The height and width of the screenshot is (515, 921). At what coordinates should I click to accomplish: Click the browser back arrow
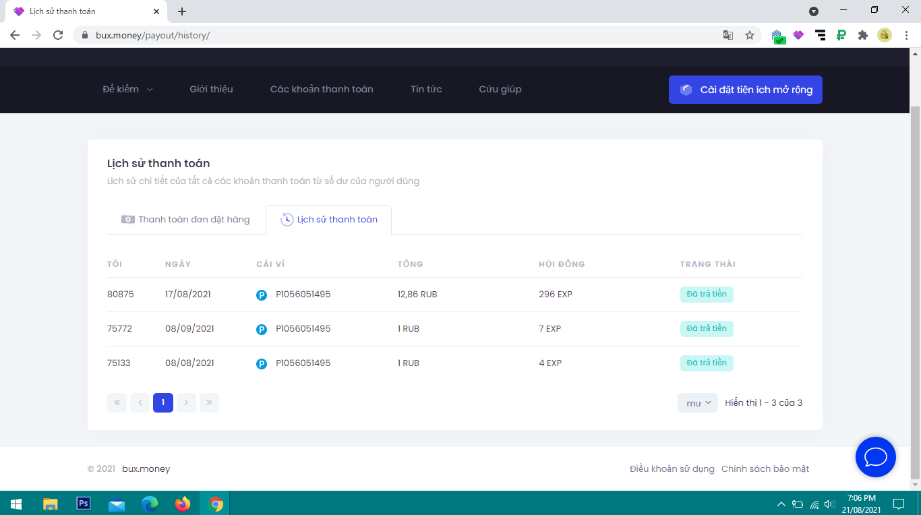coord(15,35)
